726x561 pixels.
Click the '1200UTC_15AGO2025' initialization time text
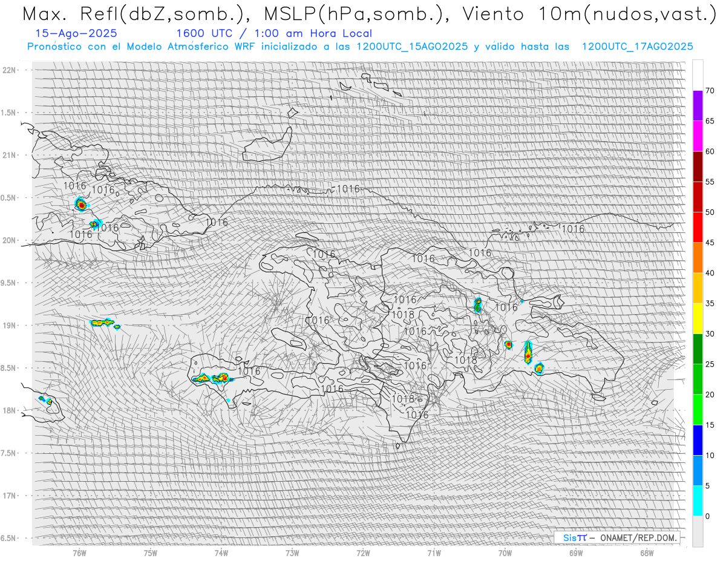412,47
